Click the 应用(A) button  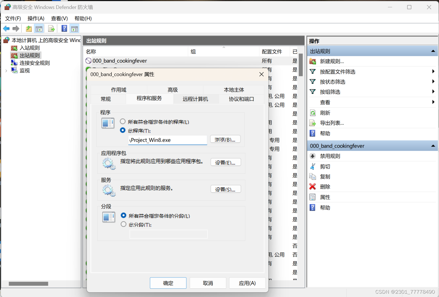(x=247, y=283)
